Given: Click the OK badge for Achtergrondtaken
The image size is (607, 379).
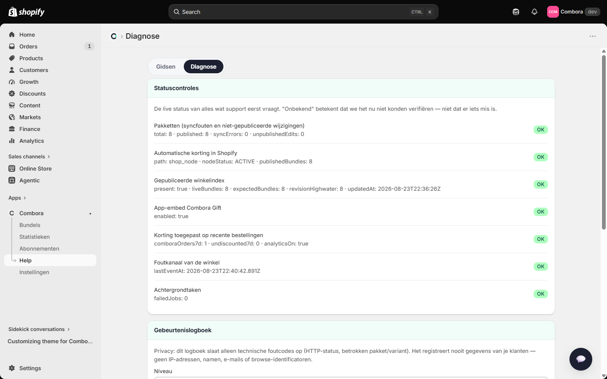Looking at the screenshot, I should [541, 294].
